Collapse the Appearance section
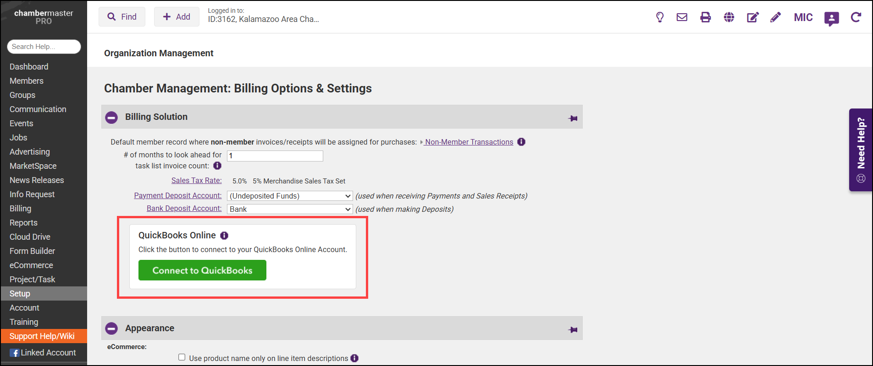This screenshot has height=366, width=873. click(111, 328)
